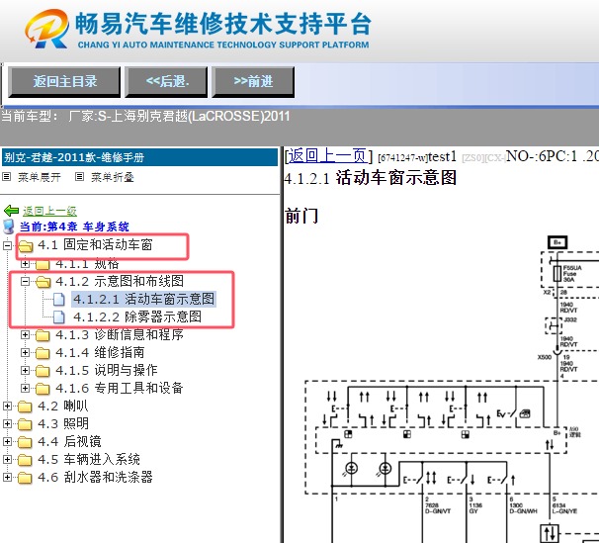Click 菜单展开 to expand all menus
Image resolution: width=599 pixels, height=543 pixels.
click(x=39, y=177)
